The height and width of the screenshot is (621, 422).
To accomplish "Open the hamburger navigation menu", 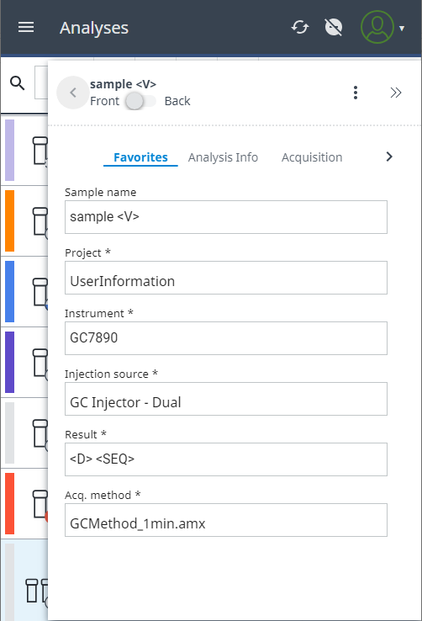I will pyautogui.click(x=26, y=27).
